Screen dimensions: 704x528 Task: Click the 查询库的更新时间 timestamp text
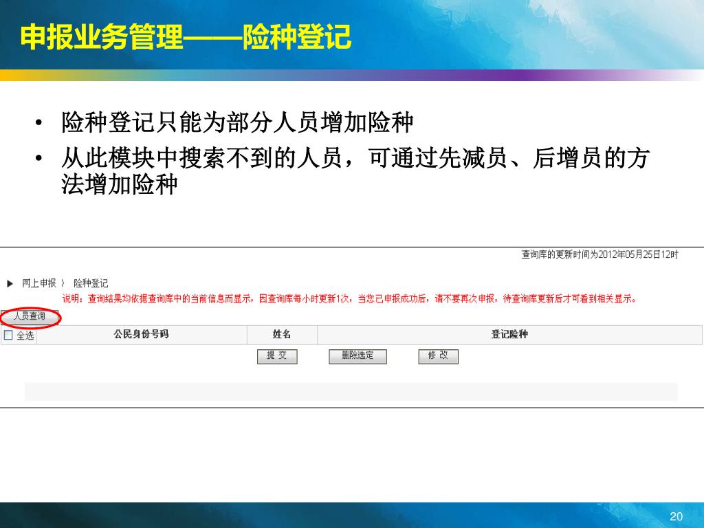(x=599, y=254)
